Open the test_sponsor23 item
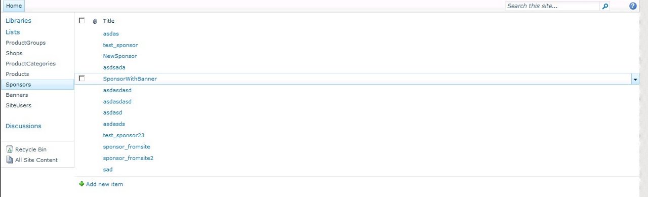 [124, 135]
